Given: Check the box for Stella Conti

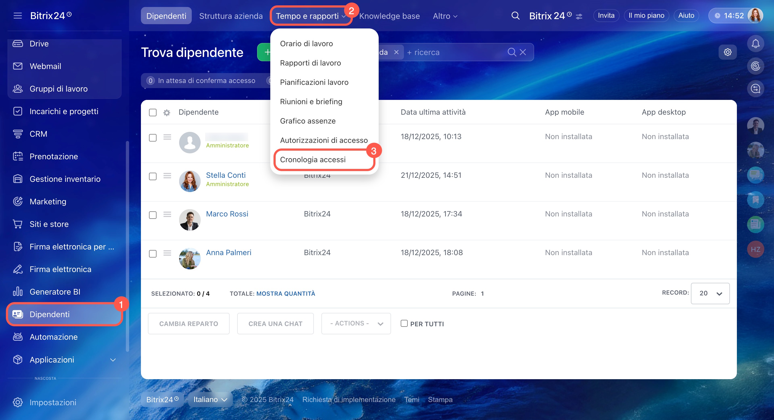Looking at the screenshot, I should pyautogui.click(x=153, y=176).
